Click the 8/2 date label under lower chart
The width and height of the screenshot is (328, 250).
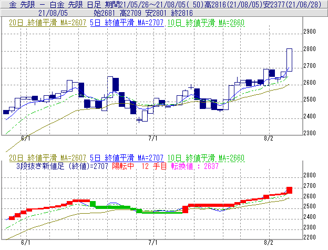click(269, 243)
